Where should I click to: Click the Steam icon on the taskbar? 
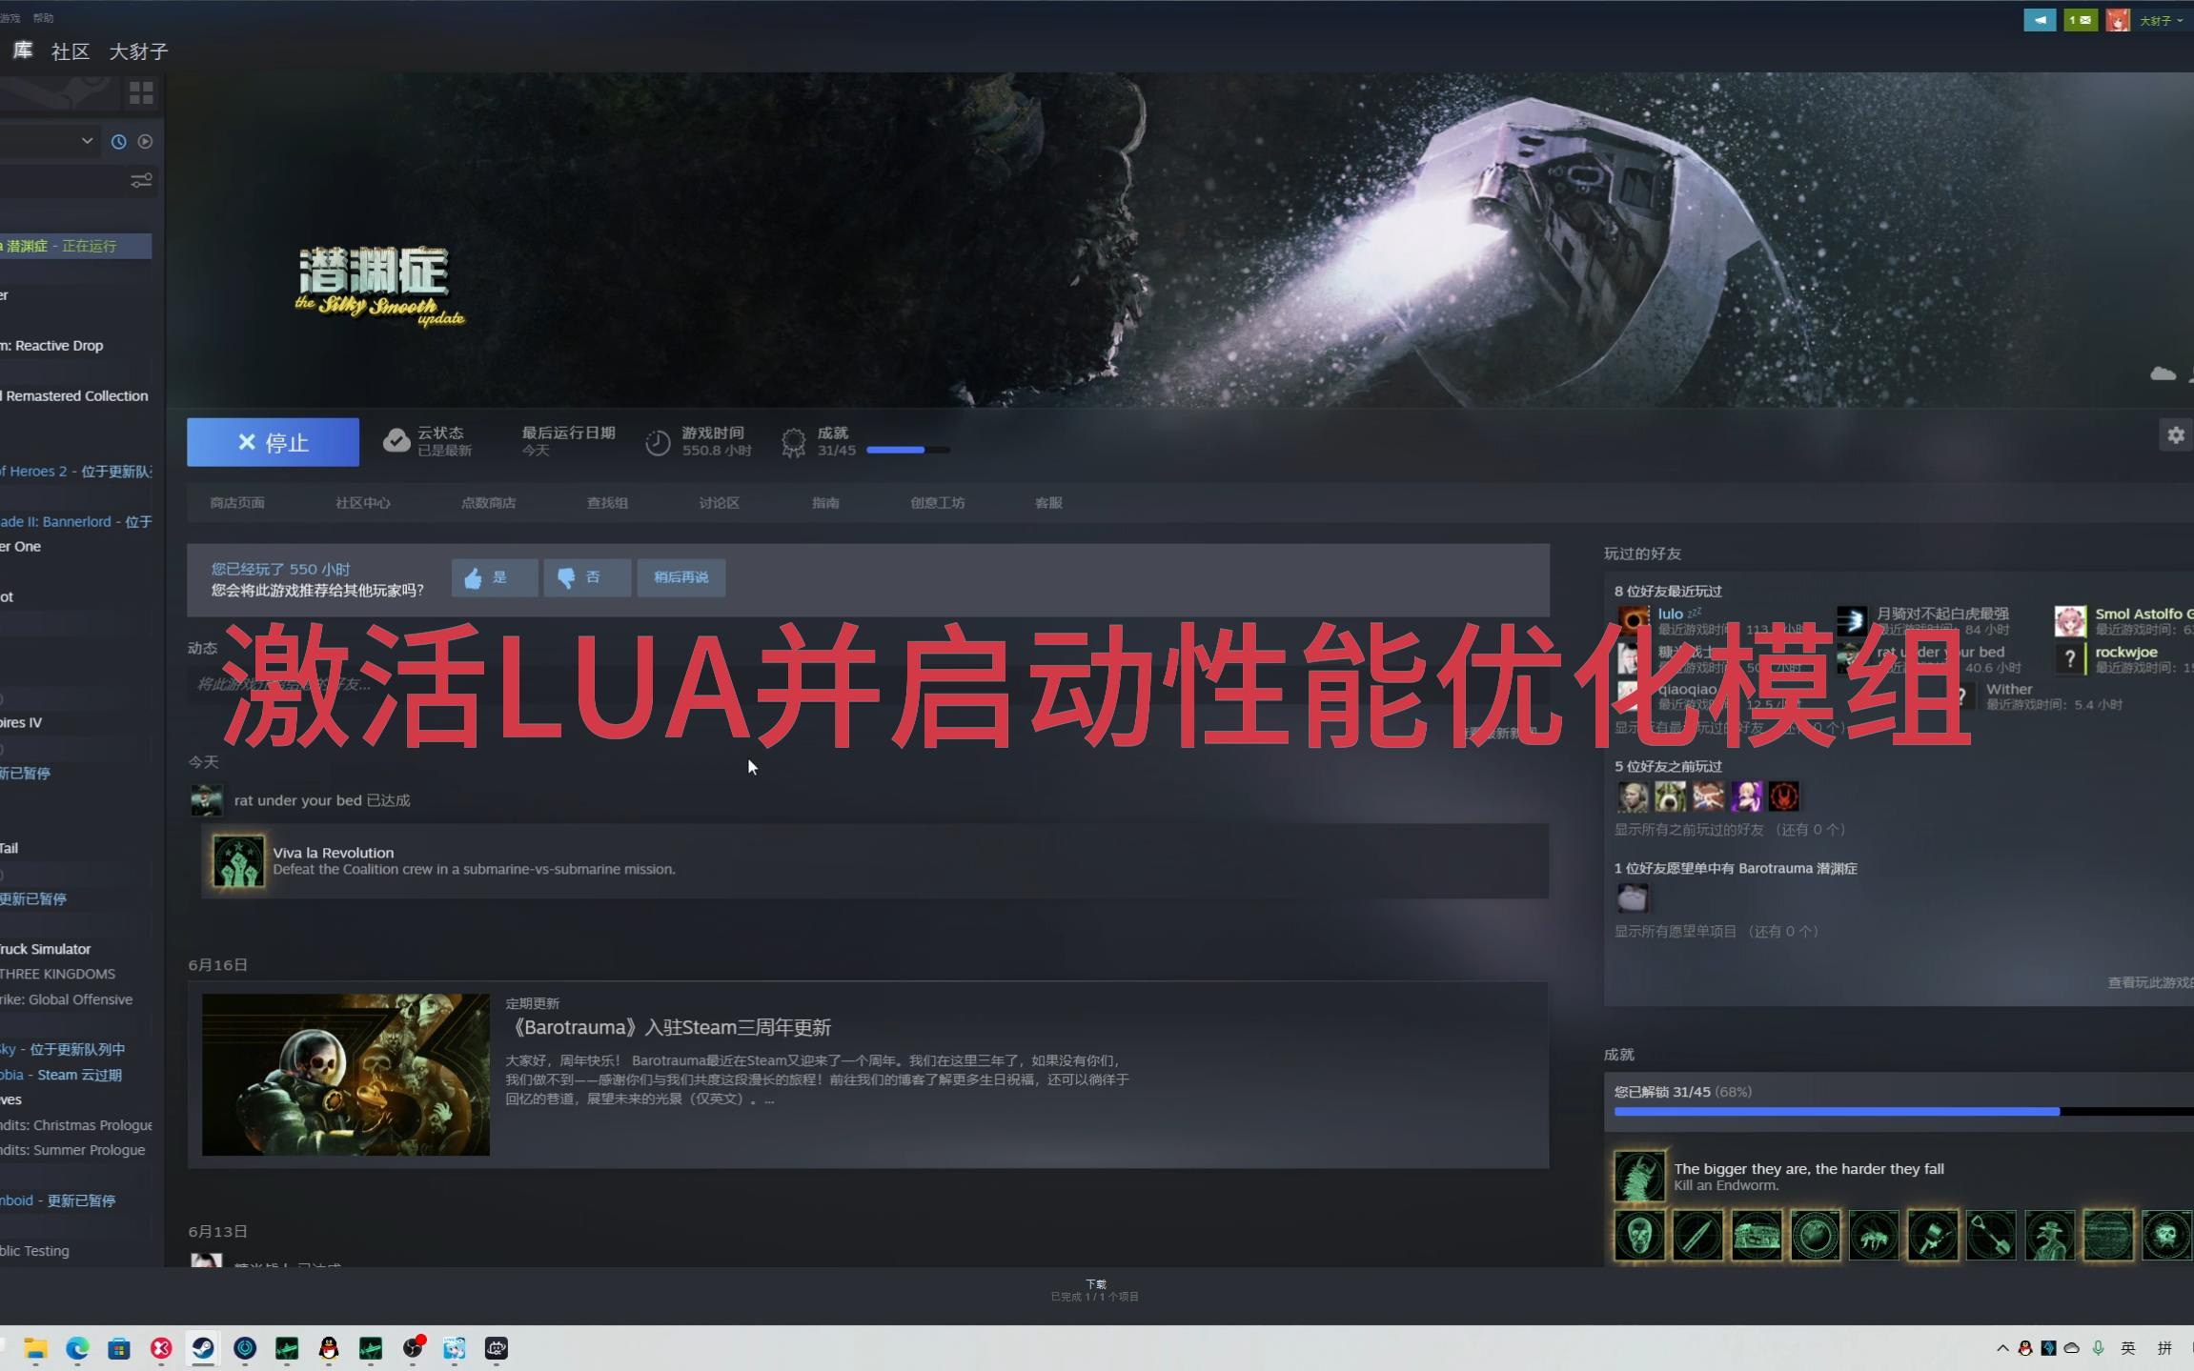(203, 1348)
